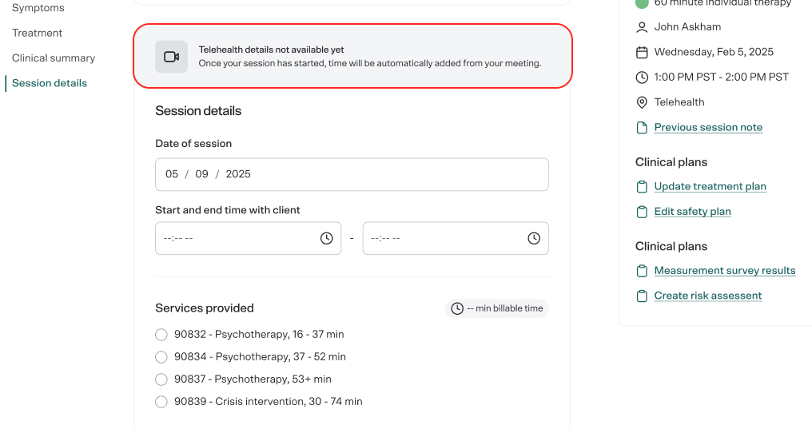This screenshot has height=429, width=812.
Task: Click clipboard icon next to Update treatment plan
Action: (x=642, y=187)
